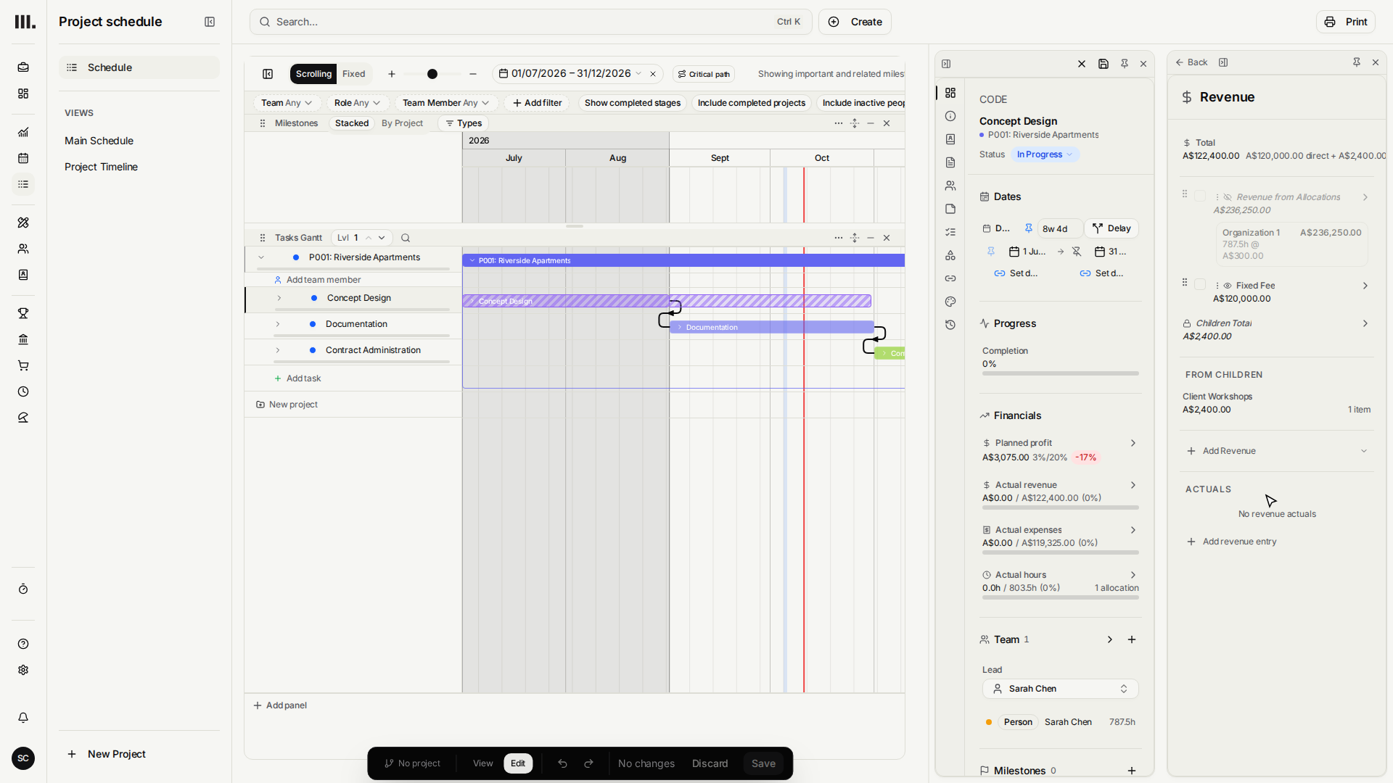Click Add panel link
The width and height of the screenshot is (1393, 783).
pos(280,705)
